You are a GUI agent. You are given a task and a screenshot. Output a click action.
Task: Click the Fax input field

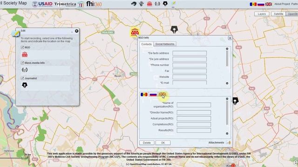pos(190,71)
